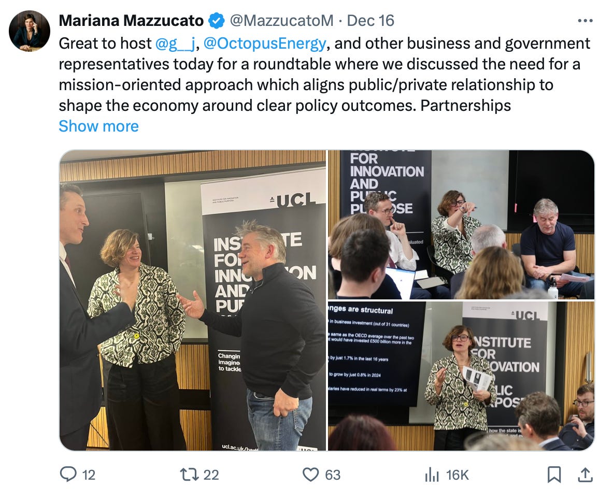Open the @g__j mention link
This screenshot has height=489, width=599.
tap(175, 44)
